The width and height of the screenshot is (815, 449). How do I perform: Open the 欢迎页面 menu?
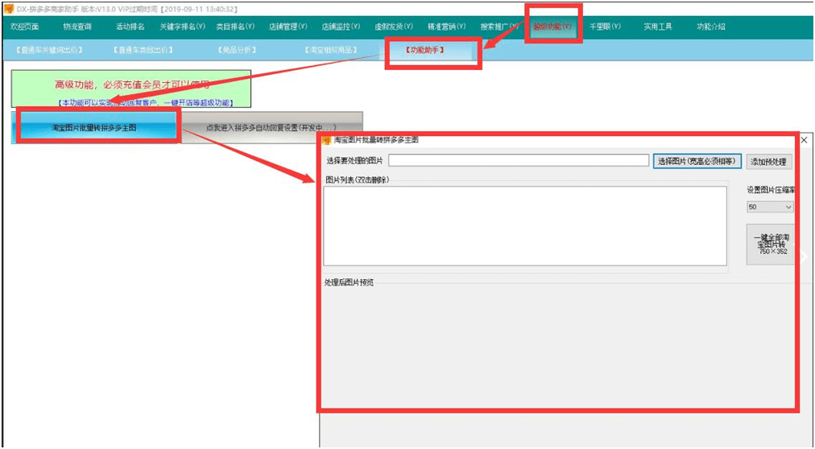tap(24, 27)
